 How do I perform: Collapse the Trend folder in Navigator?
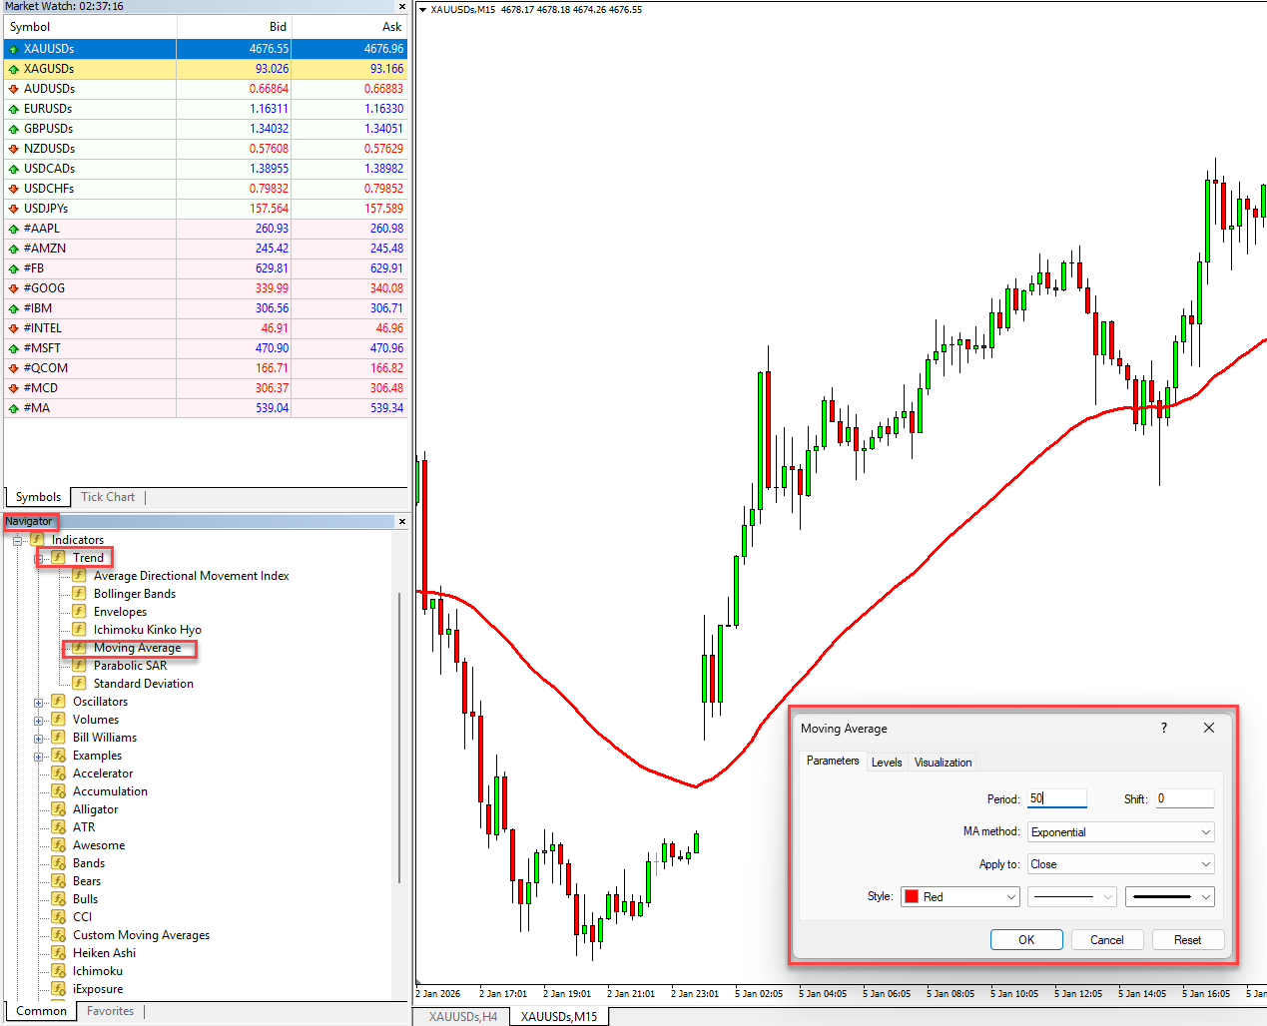(39, 558)
